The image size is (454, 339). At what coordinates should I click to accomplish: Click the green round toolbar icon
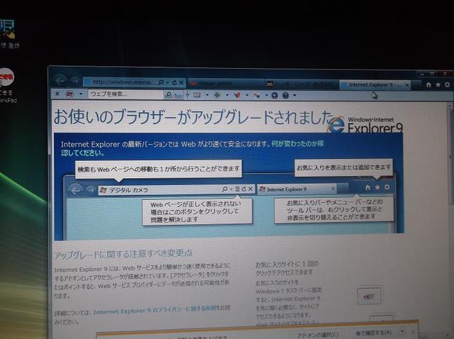217,94
